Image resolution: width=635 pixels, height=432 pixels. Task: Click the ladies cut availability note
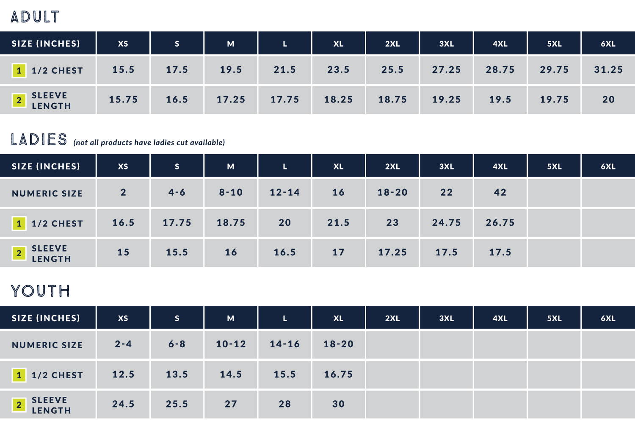(149, 143)
